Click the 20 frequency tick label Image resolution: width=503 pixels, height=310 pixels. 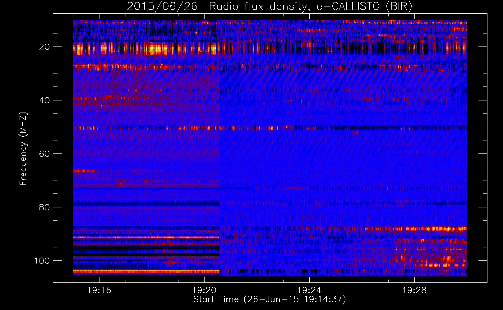[44, 47]
